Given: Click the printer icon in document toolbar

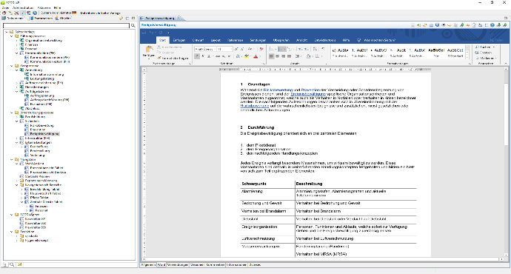Looking at the screenshot, I should click(431, 24).
